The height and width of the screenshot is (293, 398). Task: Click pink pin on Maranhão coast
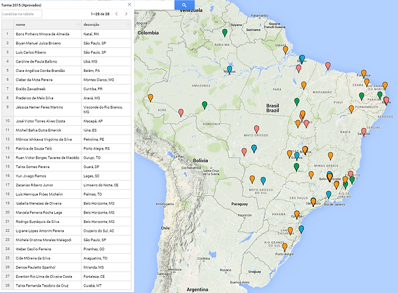pyautogui.click(x=328, y=66)
